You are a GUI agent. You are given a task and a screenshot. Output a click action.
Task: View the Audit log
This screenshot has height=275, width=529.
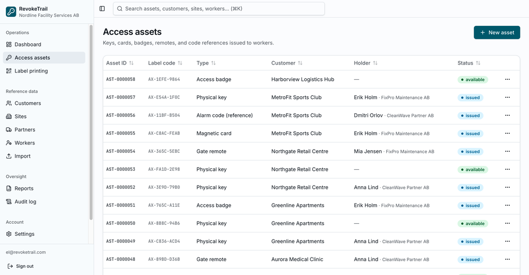coord(44,201)
